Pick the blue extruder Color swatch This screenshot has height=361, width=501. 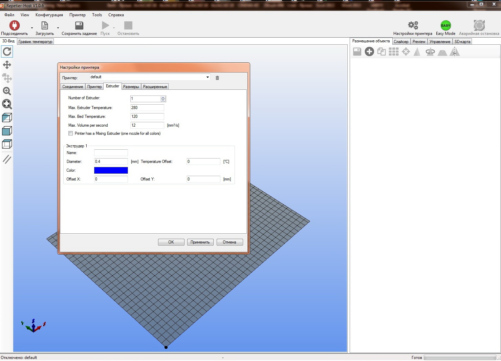111,170
